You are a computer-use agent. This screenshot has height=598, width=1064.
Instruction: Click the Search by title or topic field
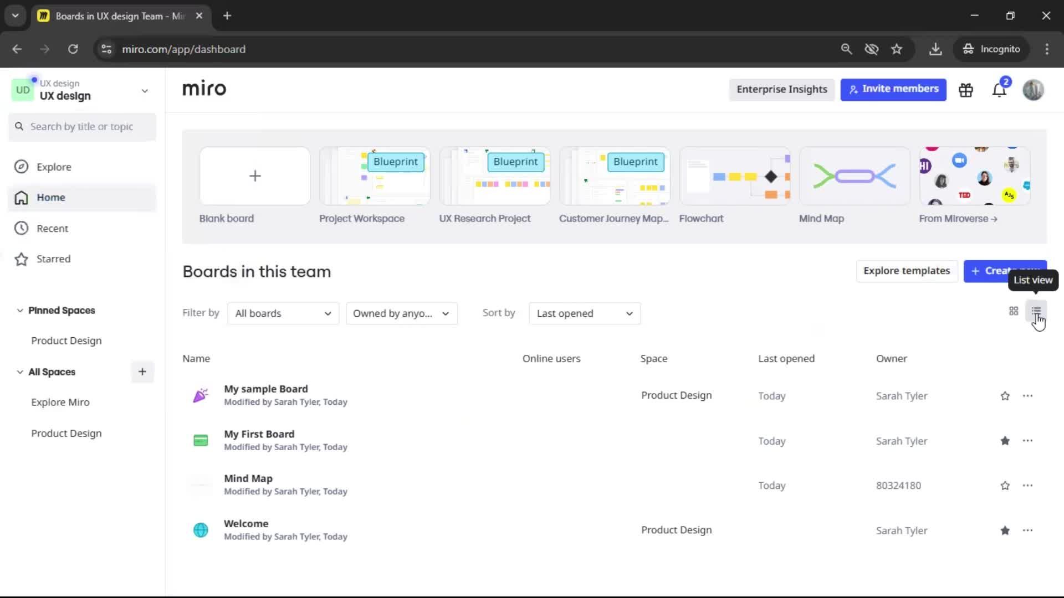(x=82, y=127)
